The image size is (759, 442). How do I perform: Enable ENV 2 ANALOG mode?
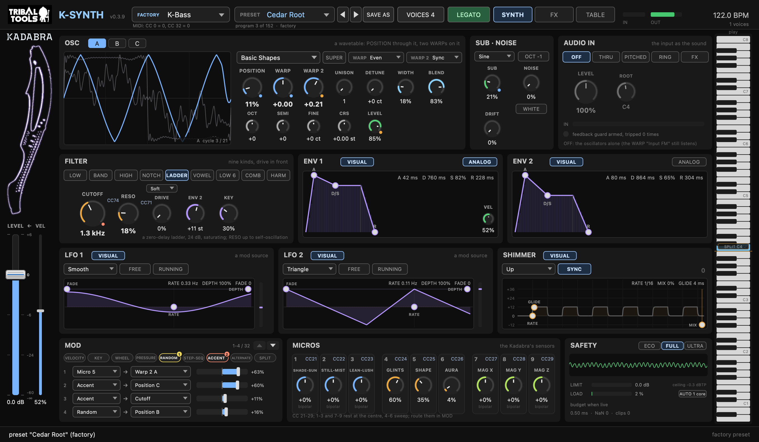[x=689, y=162]
